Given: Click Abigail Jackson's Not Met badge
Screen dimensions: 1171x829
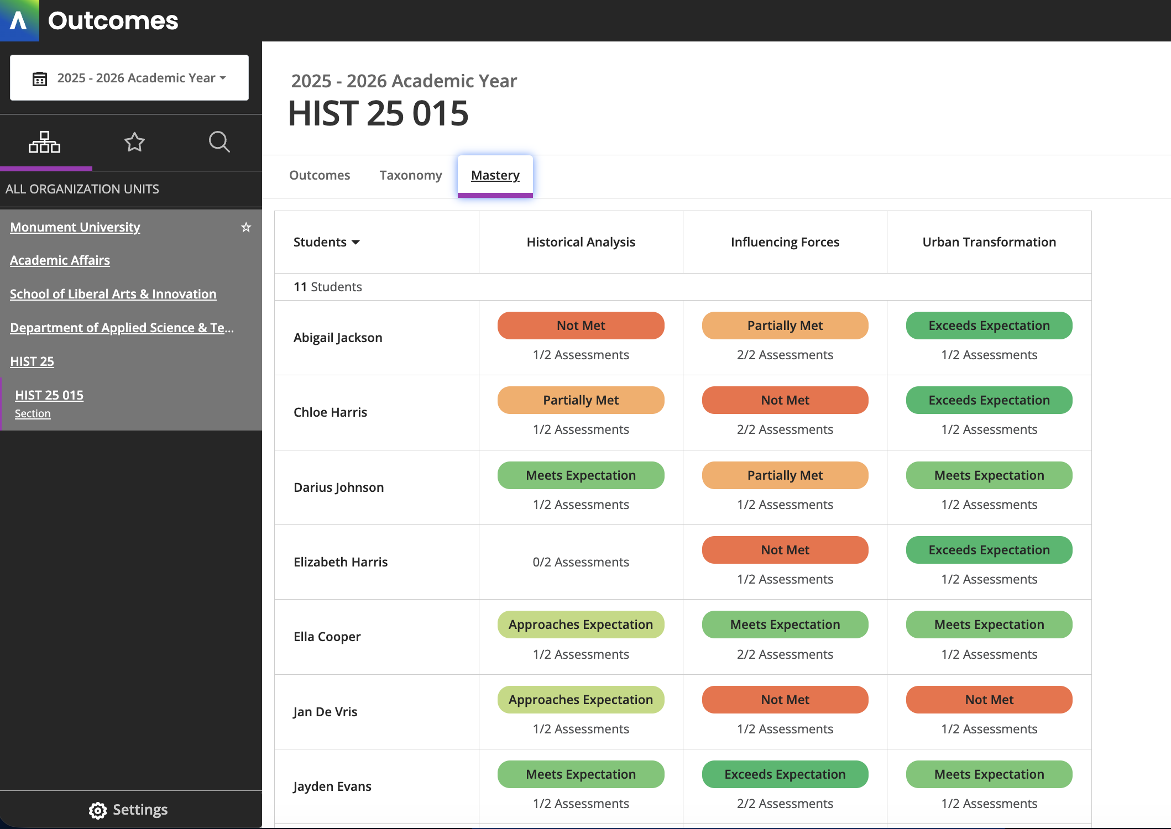Looking at the screenshot, I should 581,326.
